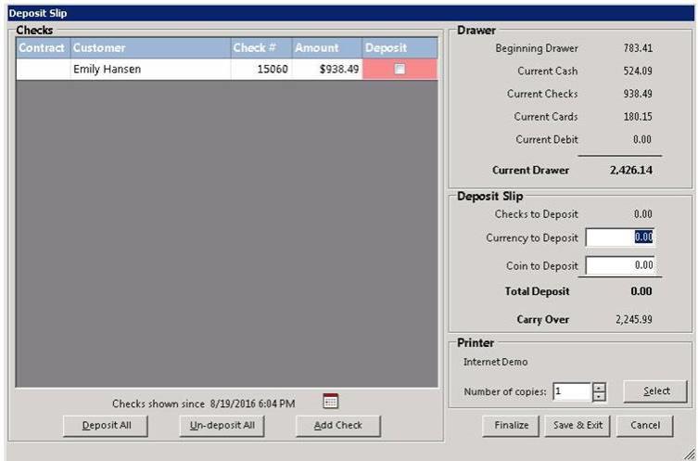Click the Deposit column header
Viewport: 698px width, 461px height.
[400, 48]
